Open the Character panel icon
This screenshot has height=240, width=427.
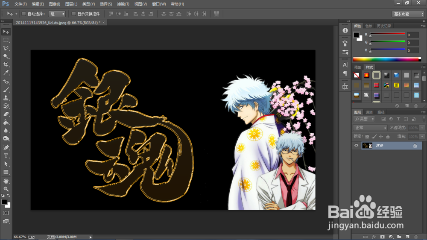click(345, 65)
